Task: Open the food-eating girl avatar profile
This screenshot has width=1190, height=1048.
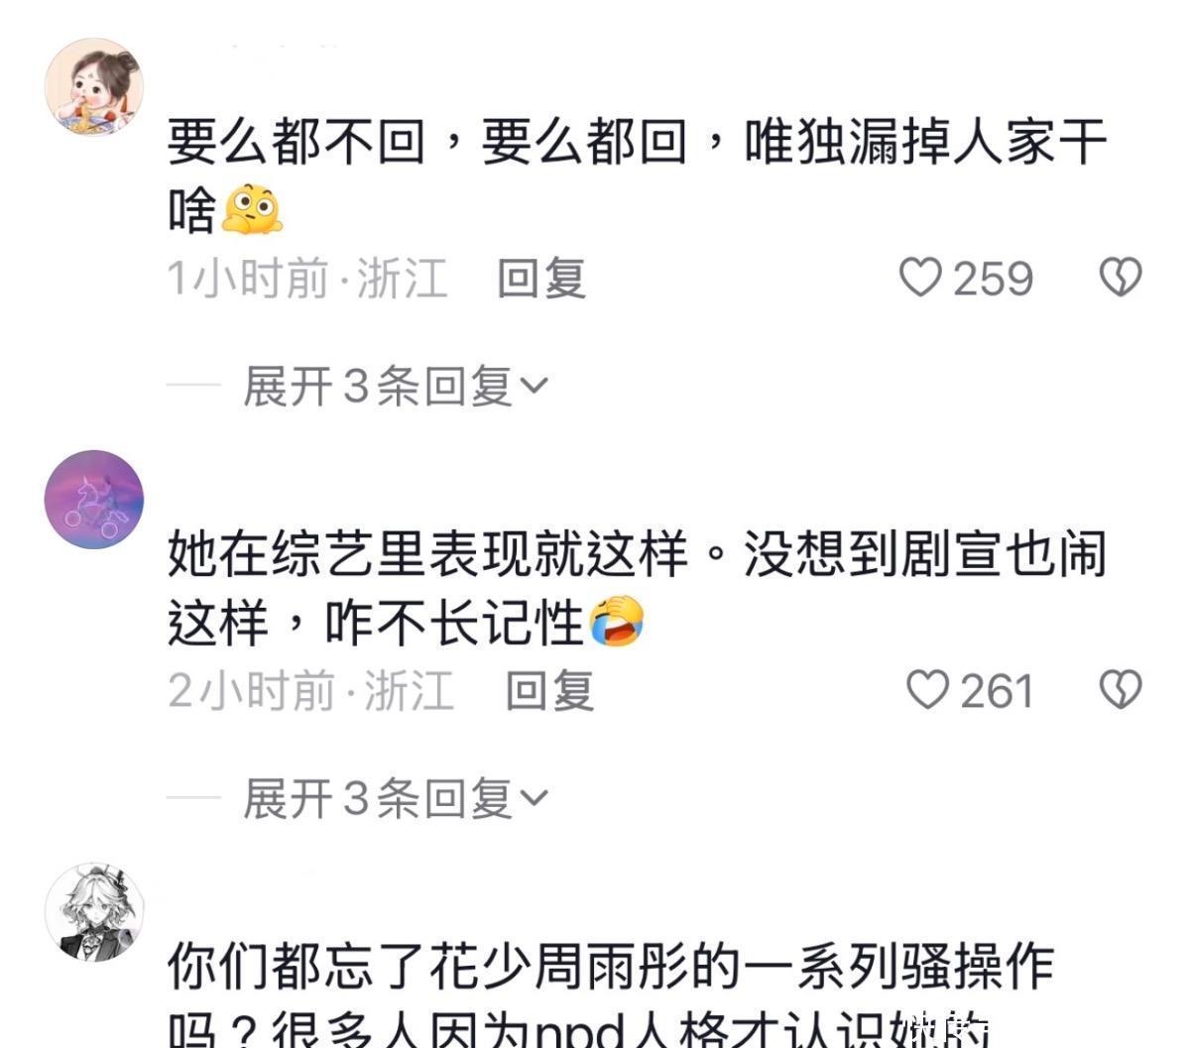Action: point(94,86)
